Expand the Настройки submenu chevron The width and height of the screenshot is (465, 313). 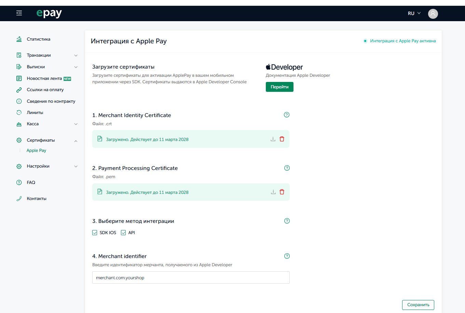76,166
